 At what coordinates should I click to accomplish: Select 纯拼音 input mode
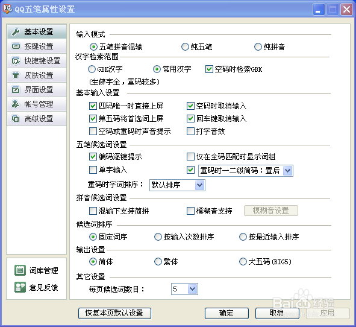point(258,47)
